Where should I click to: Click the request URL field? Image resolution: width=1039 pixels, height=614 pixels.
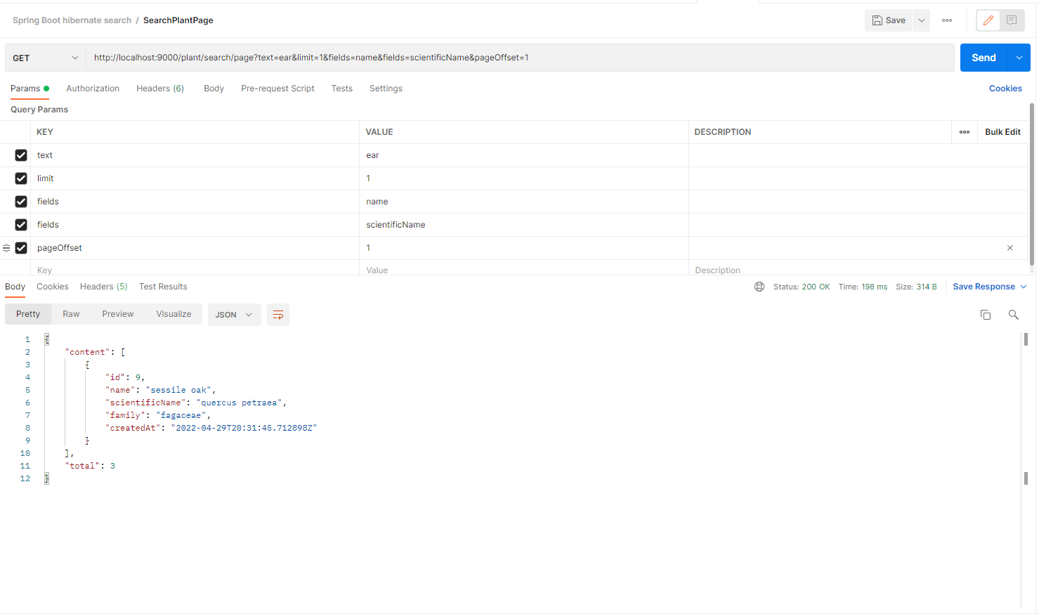tap(520, 58)
